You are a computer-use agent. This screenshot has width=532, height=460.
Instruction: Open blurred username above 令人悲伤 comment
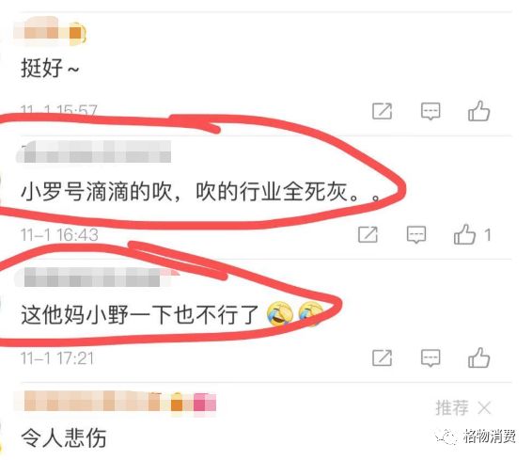tap(116, 402)
